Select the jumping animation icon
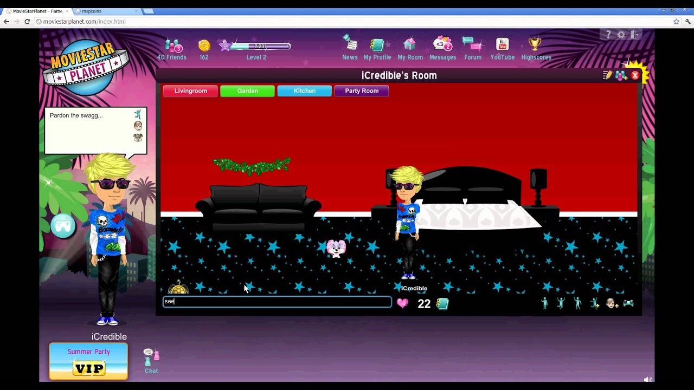This screenshot has width=694, height=390. [x=561, y=303]
